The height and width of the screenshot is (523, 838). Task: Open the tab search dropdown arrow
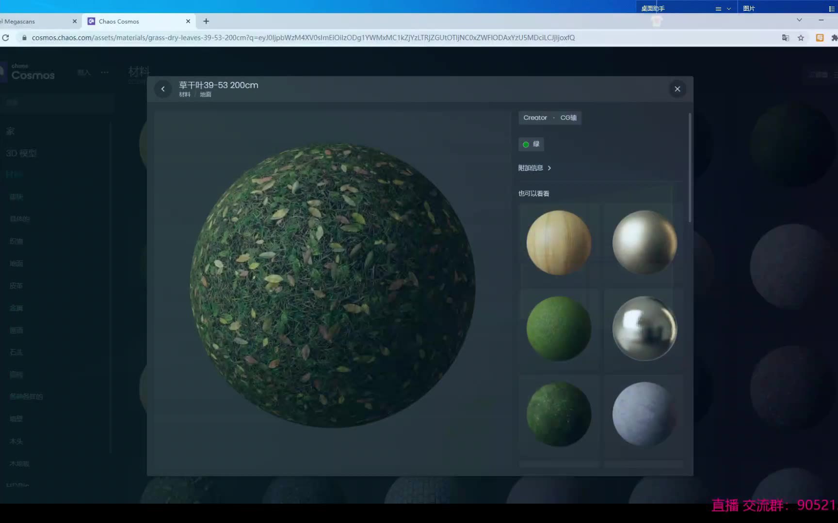[799, 20]
